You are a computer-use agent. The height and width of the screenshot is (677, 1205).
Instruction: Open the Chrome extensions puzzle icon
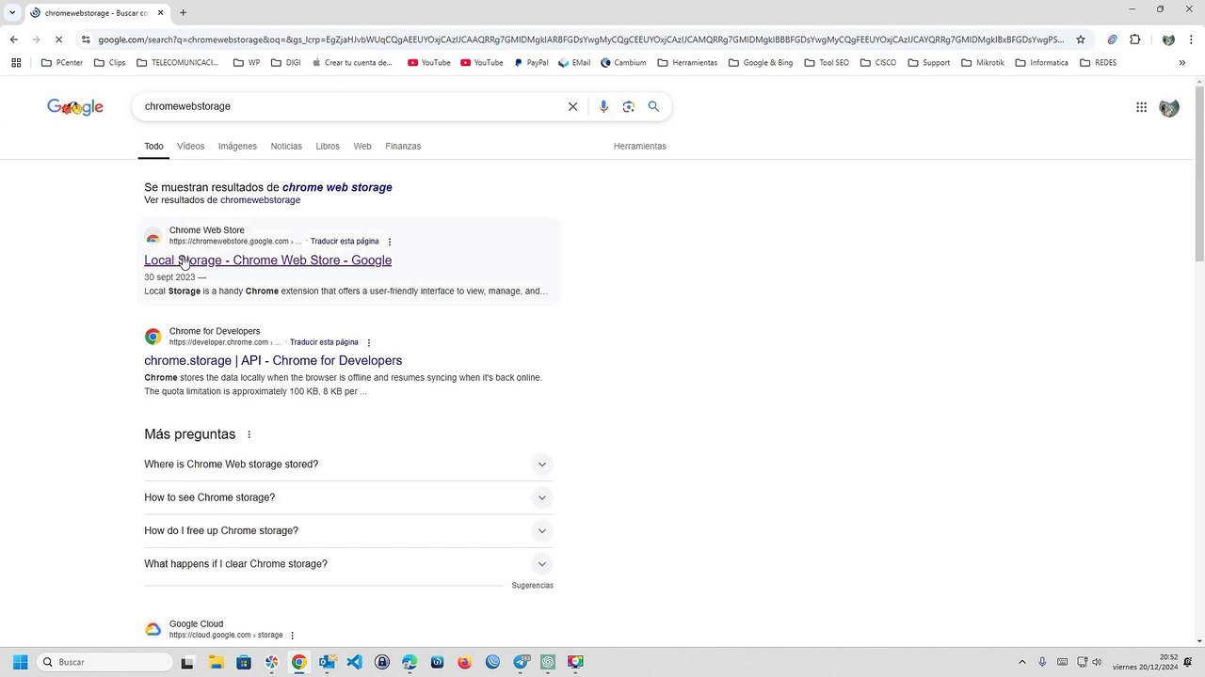1134,39
